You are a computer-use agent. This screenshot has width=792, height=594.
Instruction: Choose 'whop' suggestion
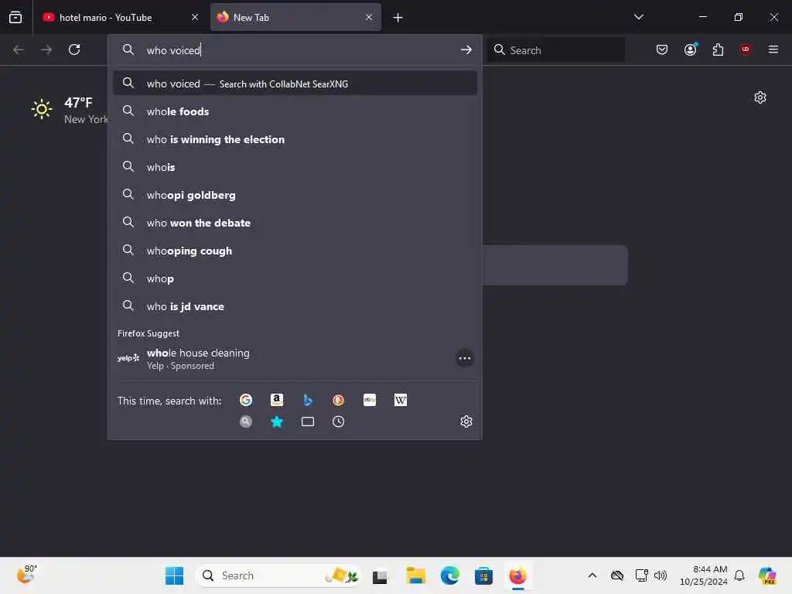click(295, 278)
